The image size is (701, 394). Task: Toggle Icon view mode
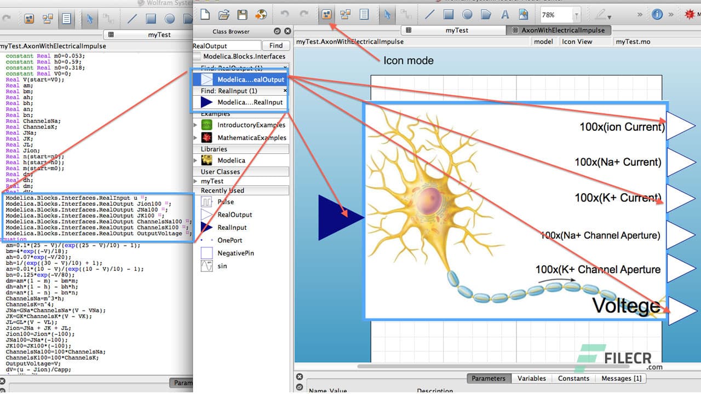pos(326,15)
